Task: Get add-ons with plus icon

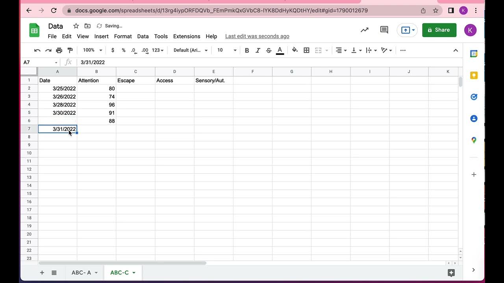Action: tap(474, 175)
